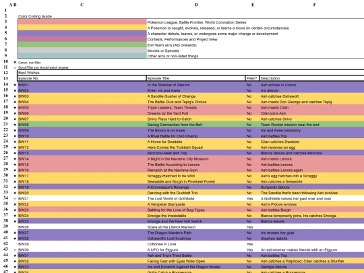
Task: Select 'In the Shadow of Zekrom' title
Action: pyautogui.click(x=169, y=85)
